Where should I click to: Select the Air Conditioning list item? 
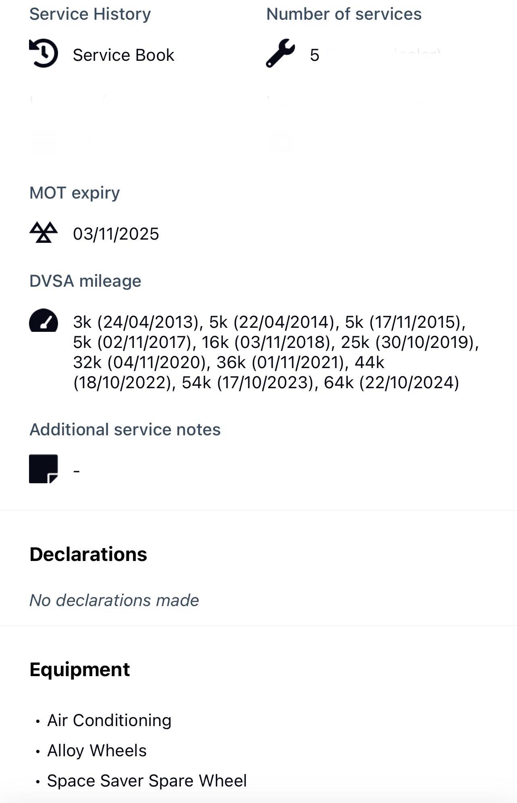click(x=109, y=720)
